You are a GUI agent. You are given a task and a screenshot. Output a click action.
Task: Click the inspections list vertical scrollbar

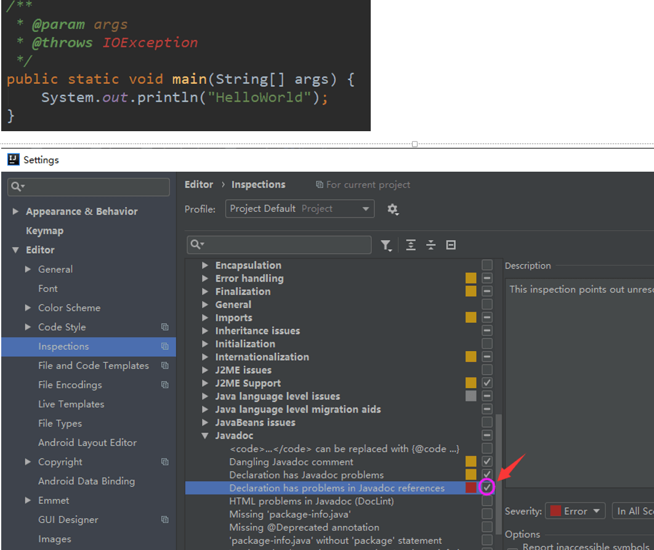[x=498, y=474]
